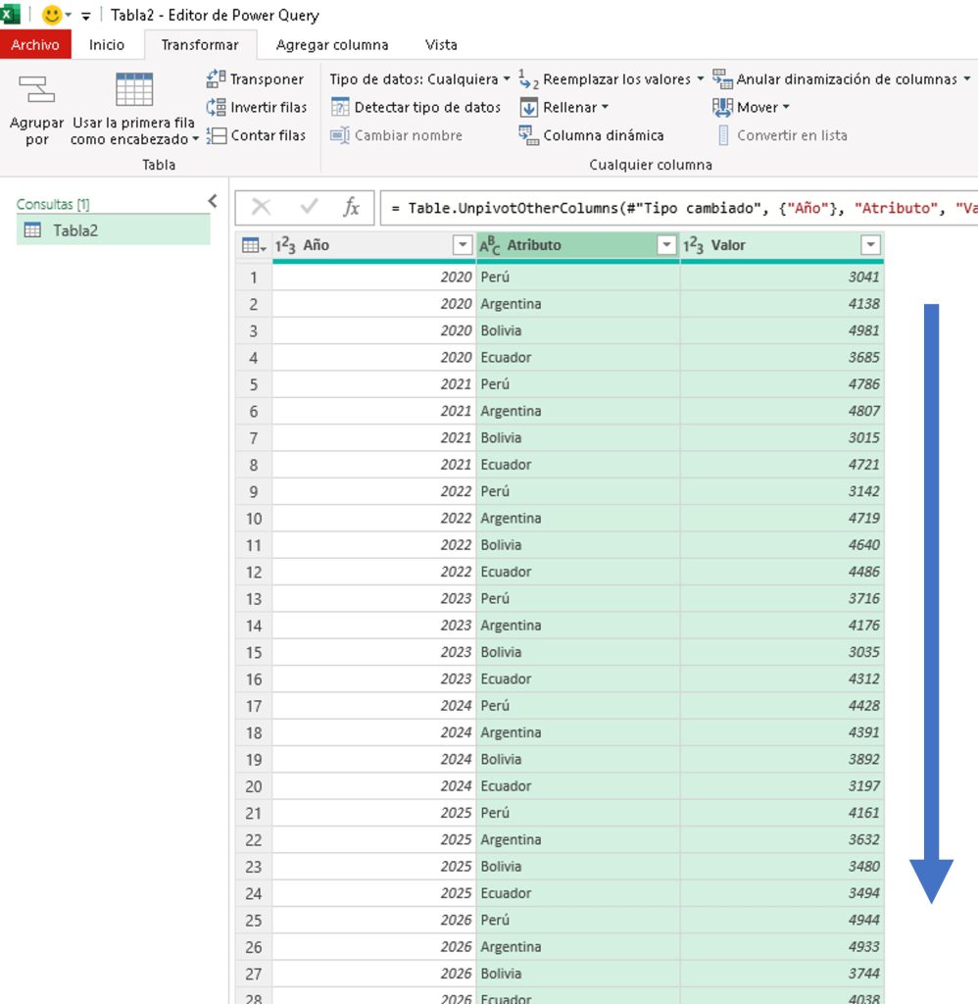
Task: Click Contar filas icon
Action: 217,135
